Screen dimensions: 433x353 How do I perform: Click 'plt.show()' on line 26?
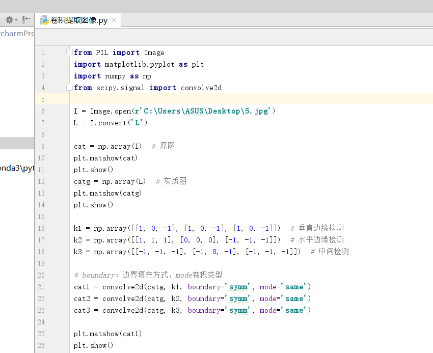(x=93, y=345)
